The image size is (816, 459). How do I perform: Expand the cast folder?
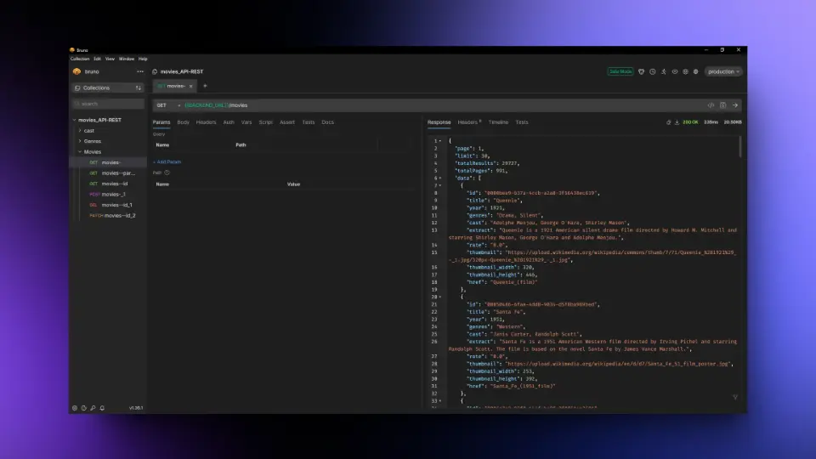80,131
